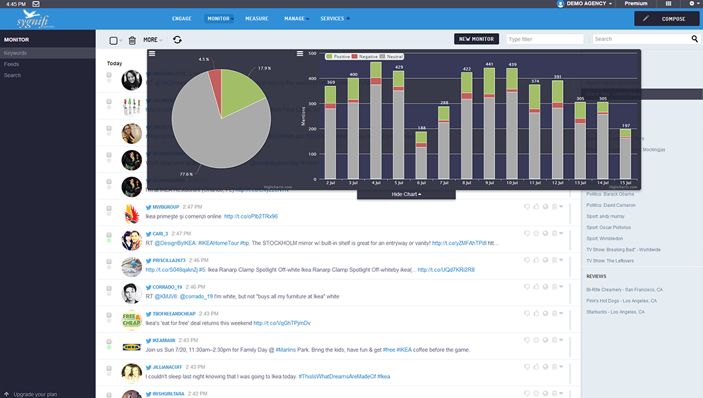The height and width of the screenshot is (398, 703).
Task: Click the NEW MONITOR button
Action: click(x=476, y=39)
